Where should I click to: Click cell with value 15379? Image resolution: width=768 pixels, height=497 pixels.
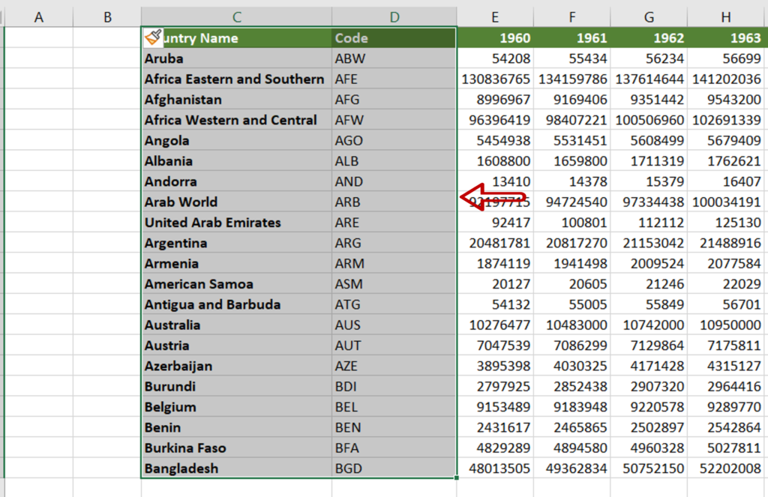point(649,181)
